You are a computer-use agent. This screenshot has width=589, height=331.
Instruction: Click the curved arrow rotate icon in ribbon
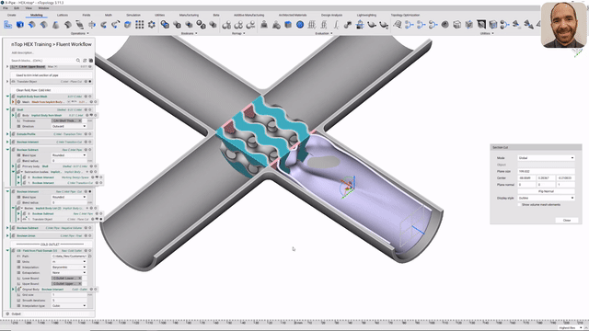click(x=115, y=25)
